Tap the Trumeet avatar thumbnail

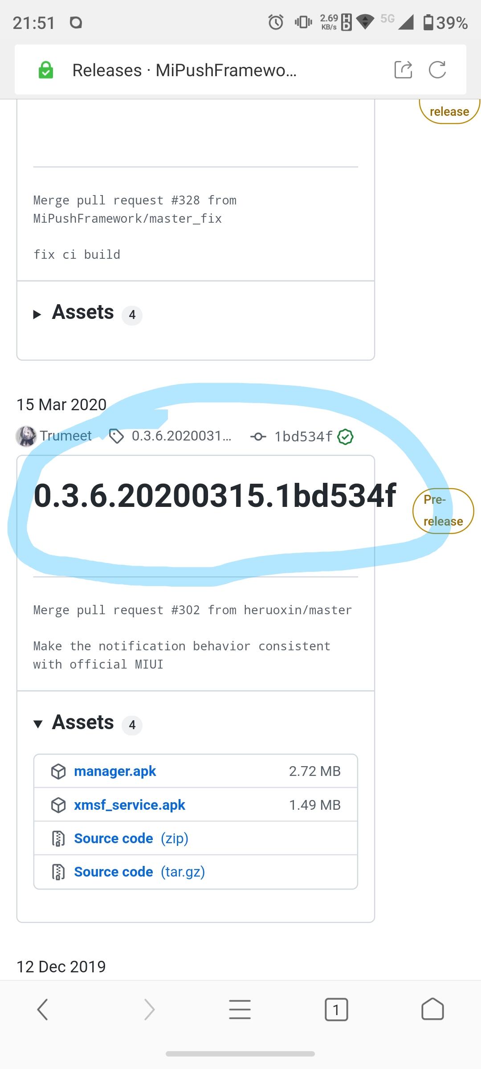26,436
